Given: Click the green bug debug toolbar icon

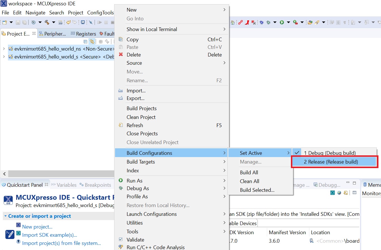Looking at the screenshot, I should pyautogui.click(x=268, y=22).
